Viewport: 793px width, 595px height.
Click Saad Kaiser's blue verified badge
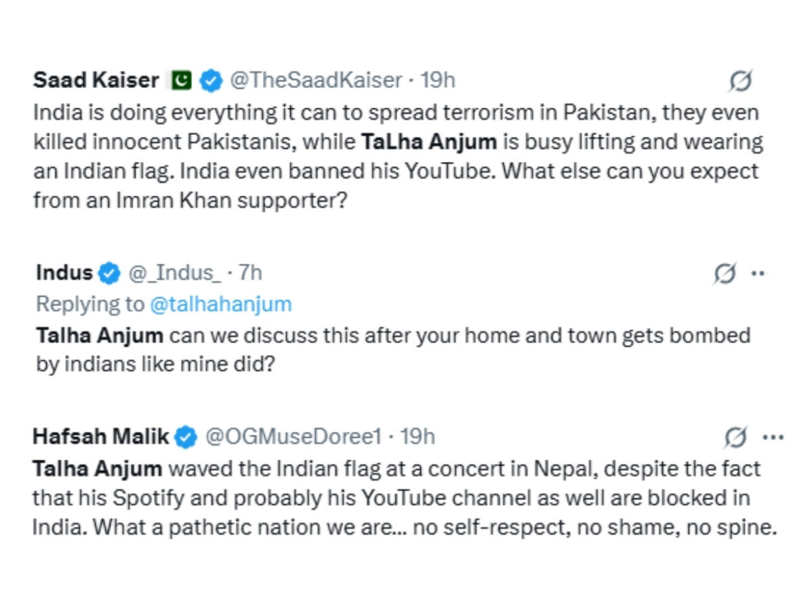[212, 79]
